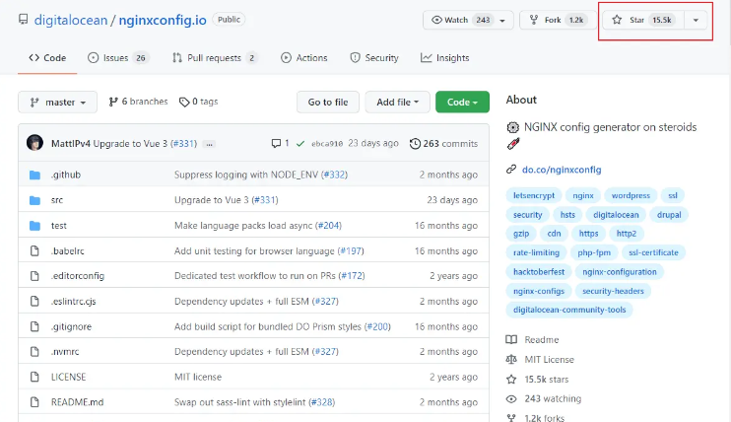Open the Add file dropdown
The height and width of the screenshot is (422, 731).
point(397,102)
